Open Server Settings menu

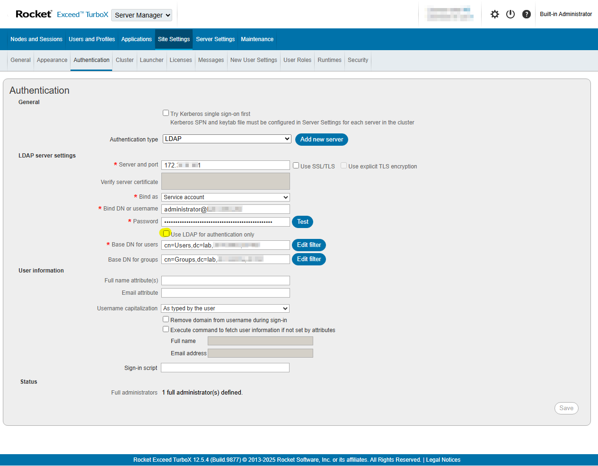[x=215, y=39]
